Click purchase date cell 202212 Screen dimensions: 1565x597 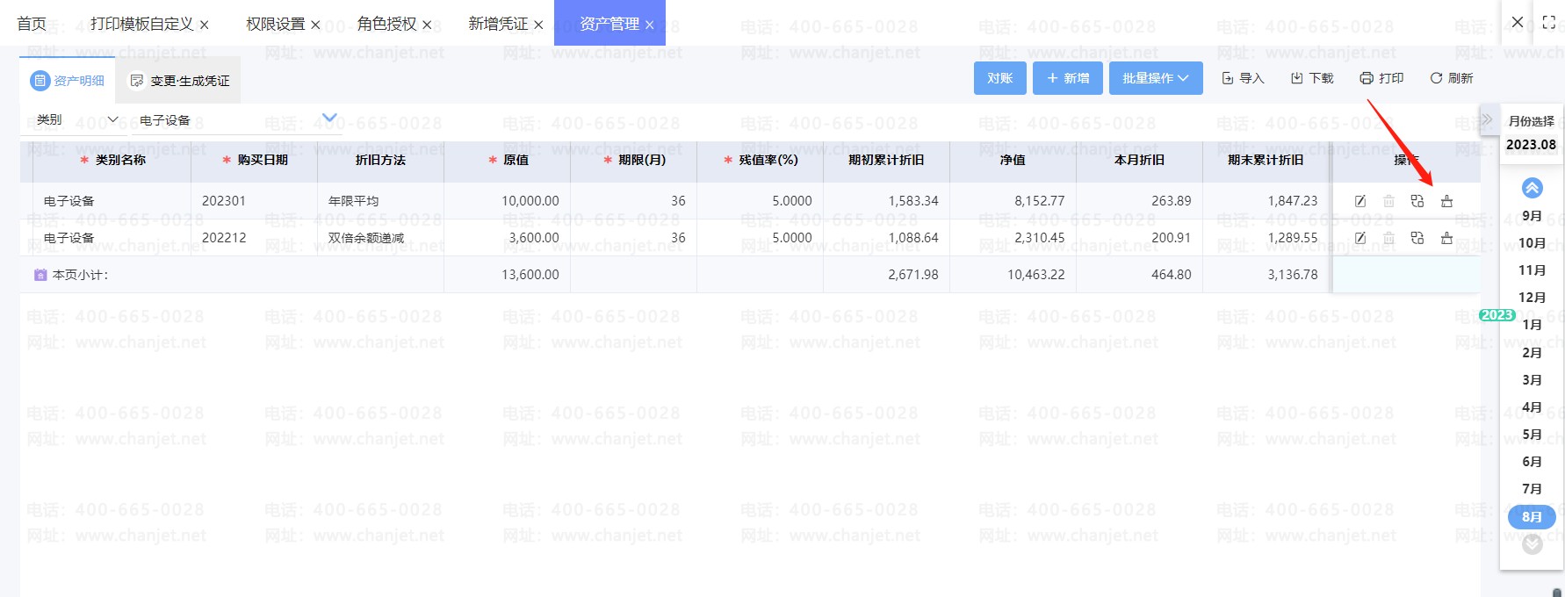(x=255, y=238)
